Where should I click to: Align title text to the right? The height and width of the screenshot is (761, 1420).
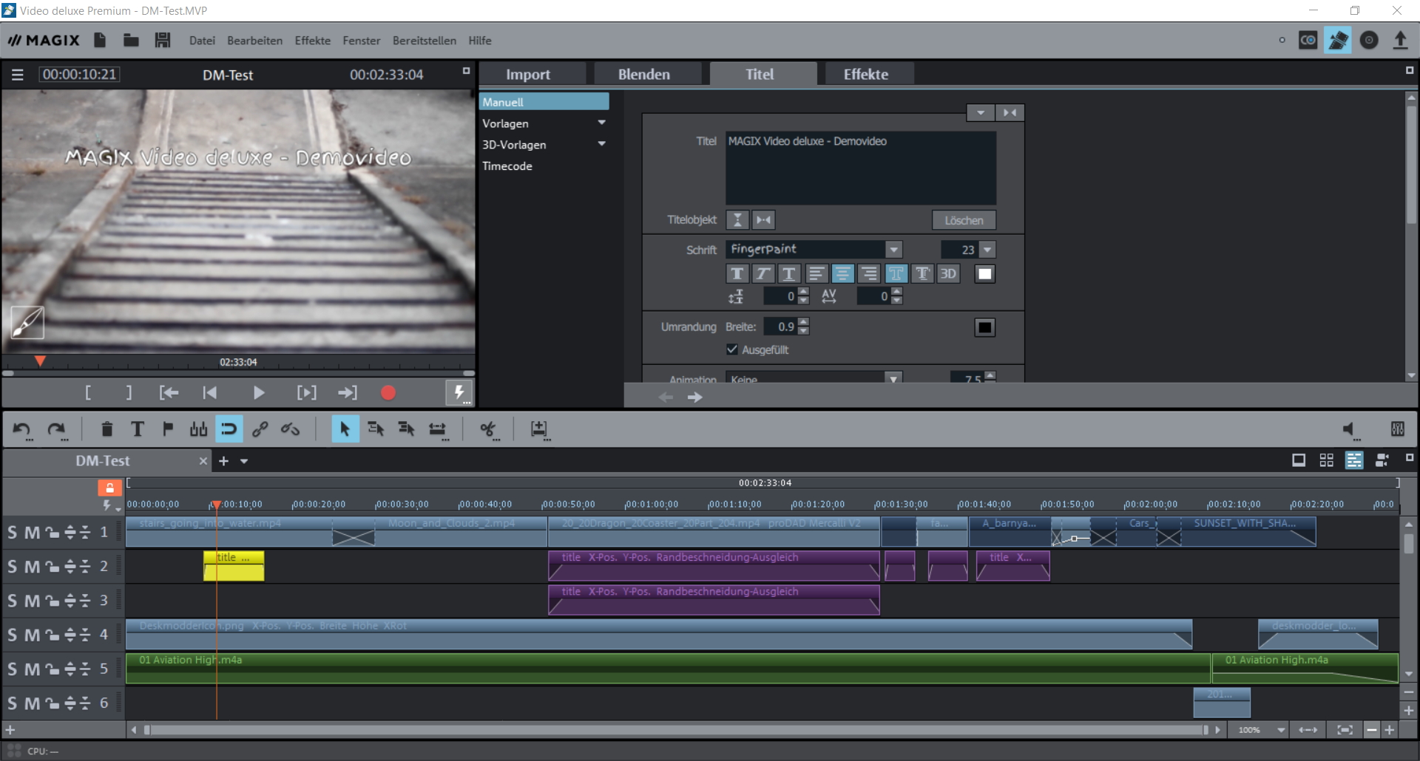(x=869, y=274)
